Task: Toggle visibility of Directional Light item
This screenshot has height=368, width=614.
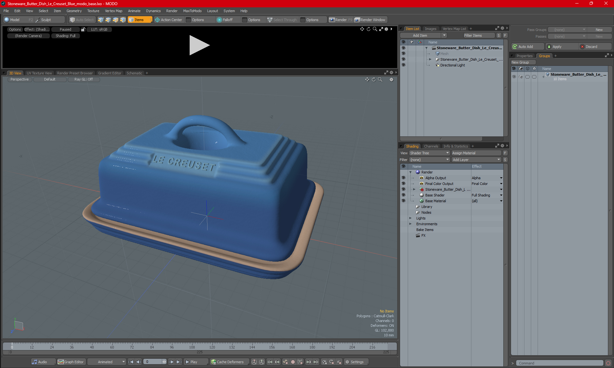Action: 403,65
